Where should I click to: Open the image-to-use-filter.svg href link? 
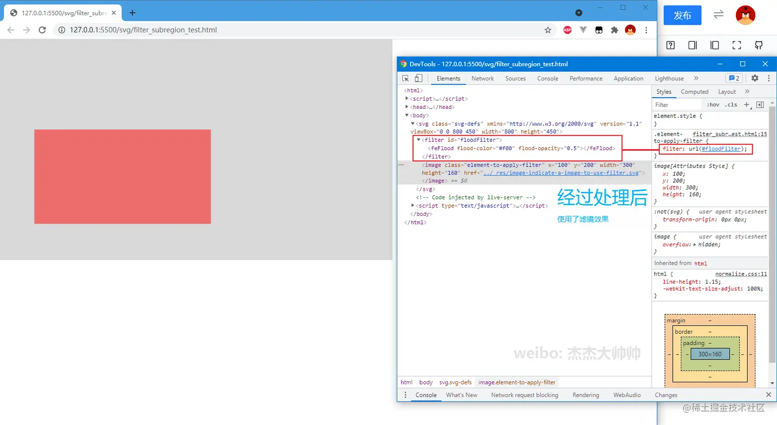(561, 173)
